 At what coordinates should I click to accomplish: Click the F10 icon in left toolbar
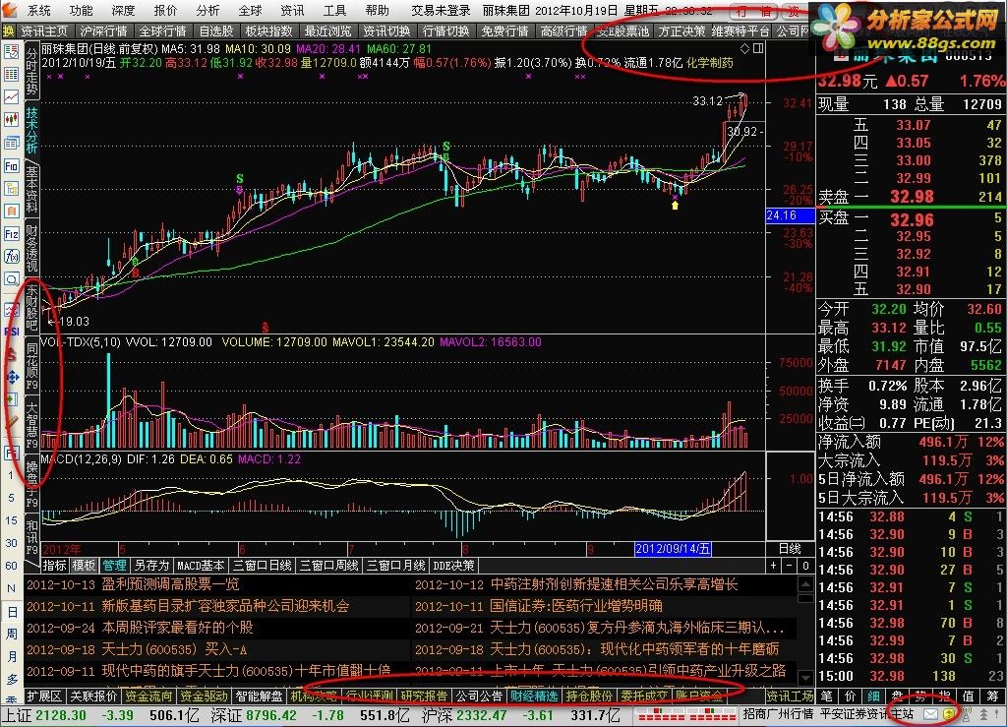click(x=11, y=166)
